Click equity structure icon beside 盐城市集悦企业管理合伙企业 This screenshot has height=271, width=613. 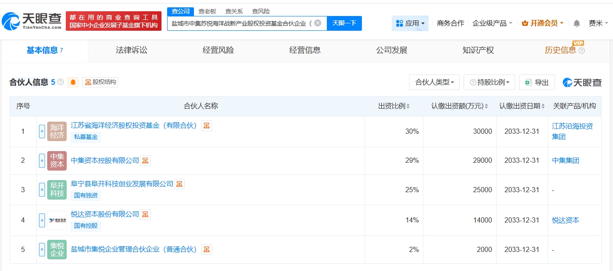click(x=206, y=249)
